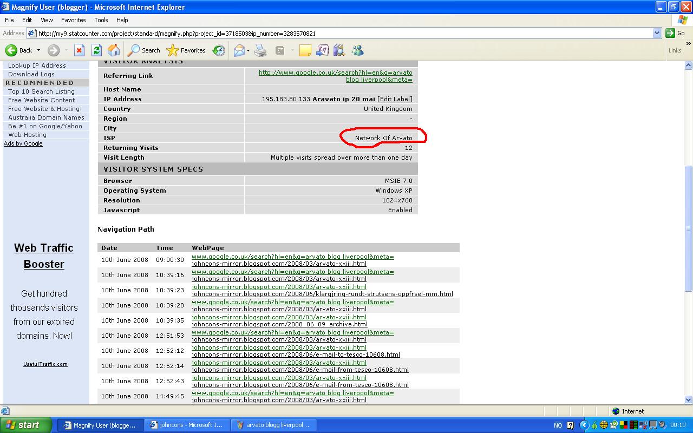
Task: Open the Top 10 Search Listing link
Action: pos(41,91)
